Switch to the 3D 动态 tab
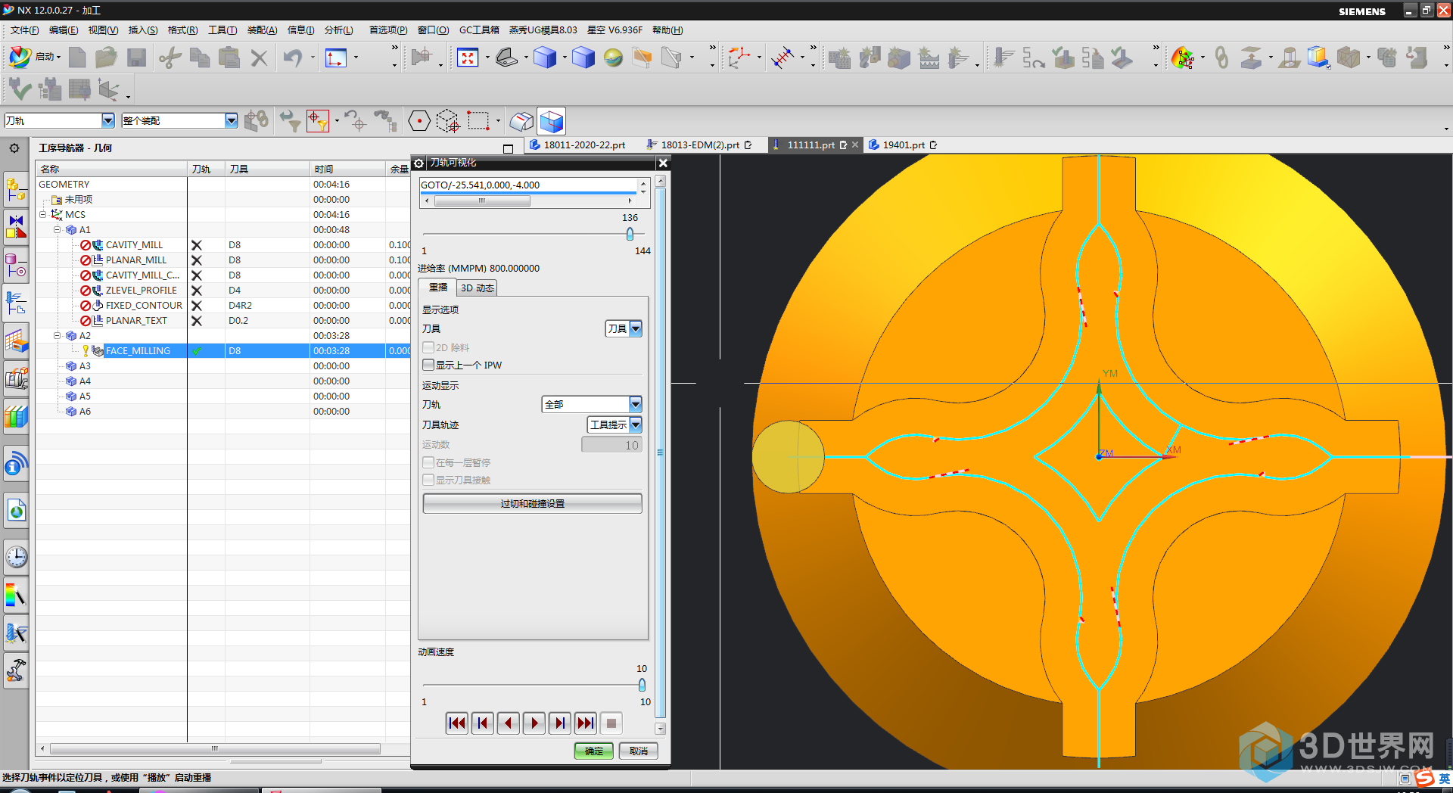This screenshot has height=793, width=1453. 477,288
